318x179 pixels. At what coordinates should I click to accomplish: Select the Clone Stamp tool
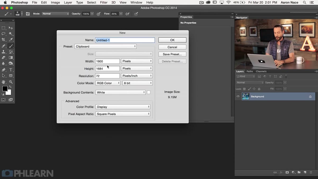pyautogui.click(x=3, y=52)
